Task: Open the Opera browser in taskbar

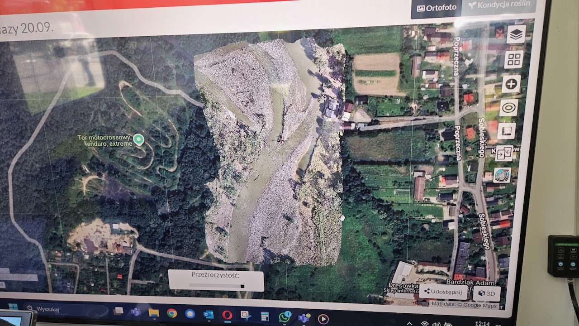Action: click(x=227, y=315)
